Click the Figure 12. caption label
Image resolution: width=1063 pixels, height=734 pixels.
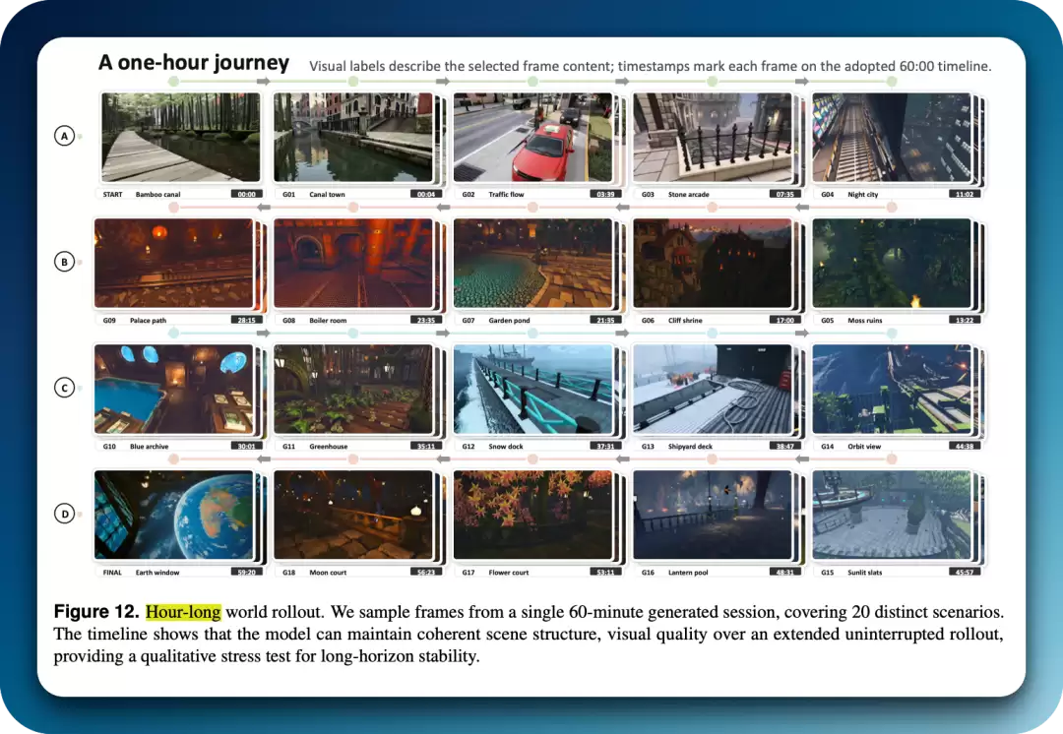click(96, 611)
